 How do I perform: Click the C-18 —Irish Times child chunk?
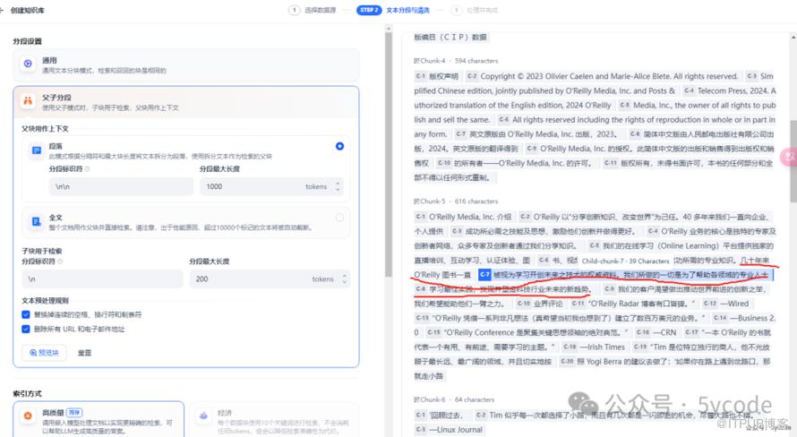594,347
